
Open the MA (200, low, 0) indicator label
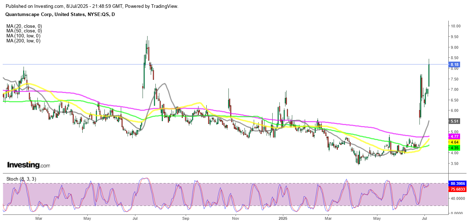coord(23,41)
